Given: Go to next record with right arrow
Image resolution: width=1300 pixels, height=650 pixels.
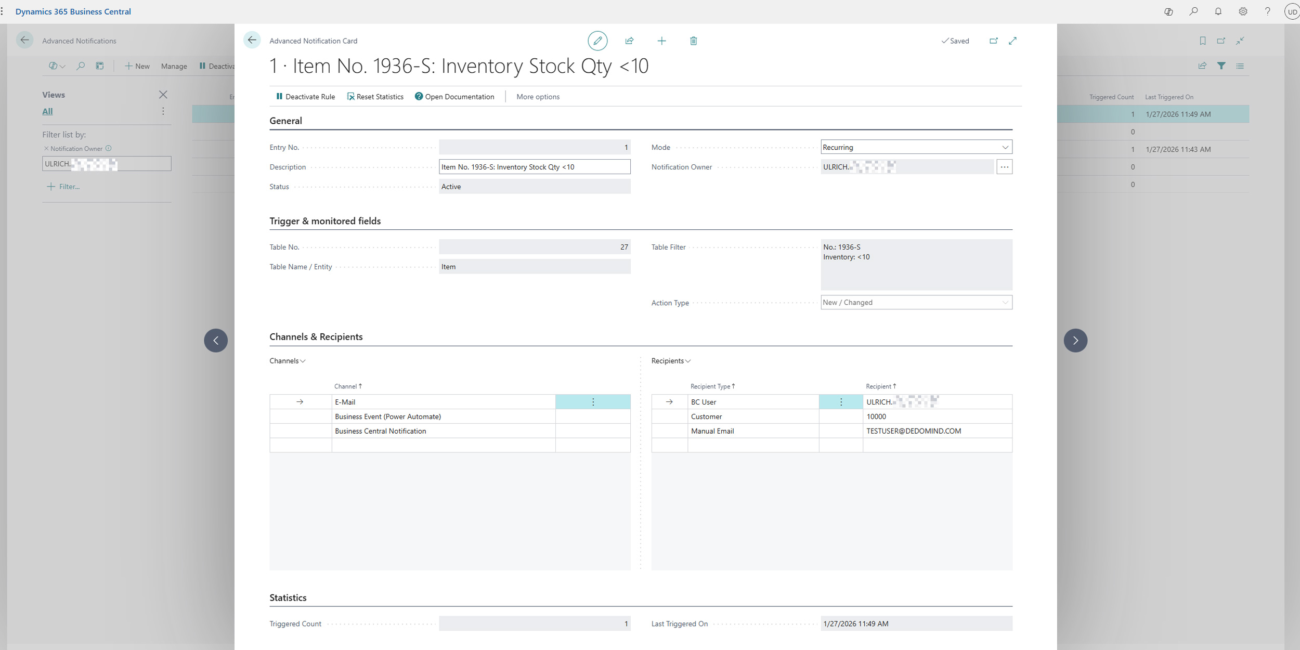Looking at the screenshot, I should [1075, 341].
